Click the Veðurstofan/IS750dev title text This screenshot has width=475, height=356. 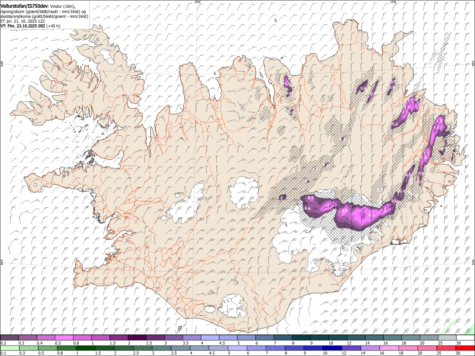[x=24, y=6]
